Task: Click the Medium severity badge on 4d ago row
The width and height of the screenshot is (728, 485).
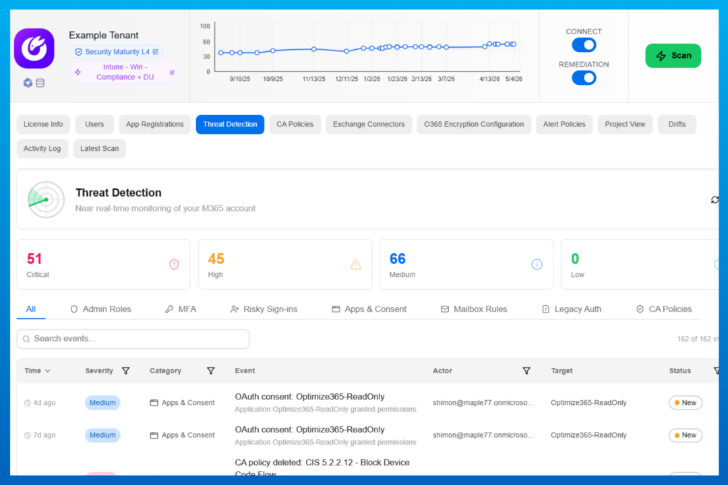Action: 102,403
